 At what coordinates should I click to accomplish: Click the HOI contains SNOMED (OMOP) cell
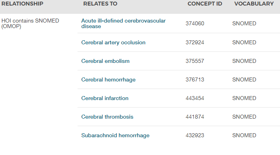[30, 23]
